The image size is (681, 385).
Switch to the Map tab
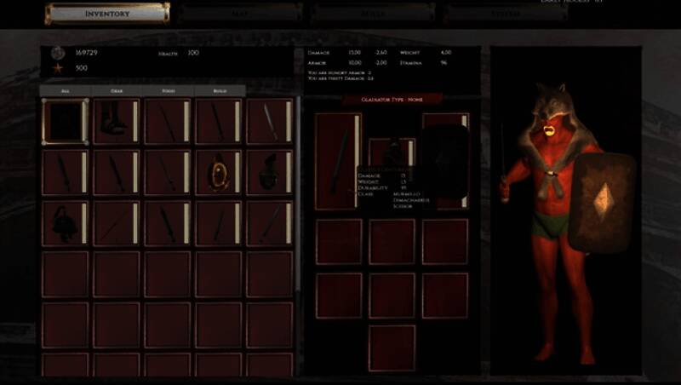239,14
